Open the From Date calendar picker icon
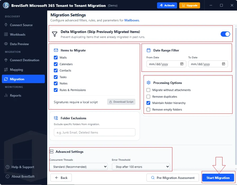This screenshot has width=237, height=185. (x=182, y=64)
